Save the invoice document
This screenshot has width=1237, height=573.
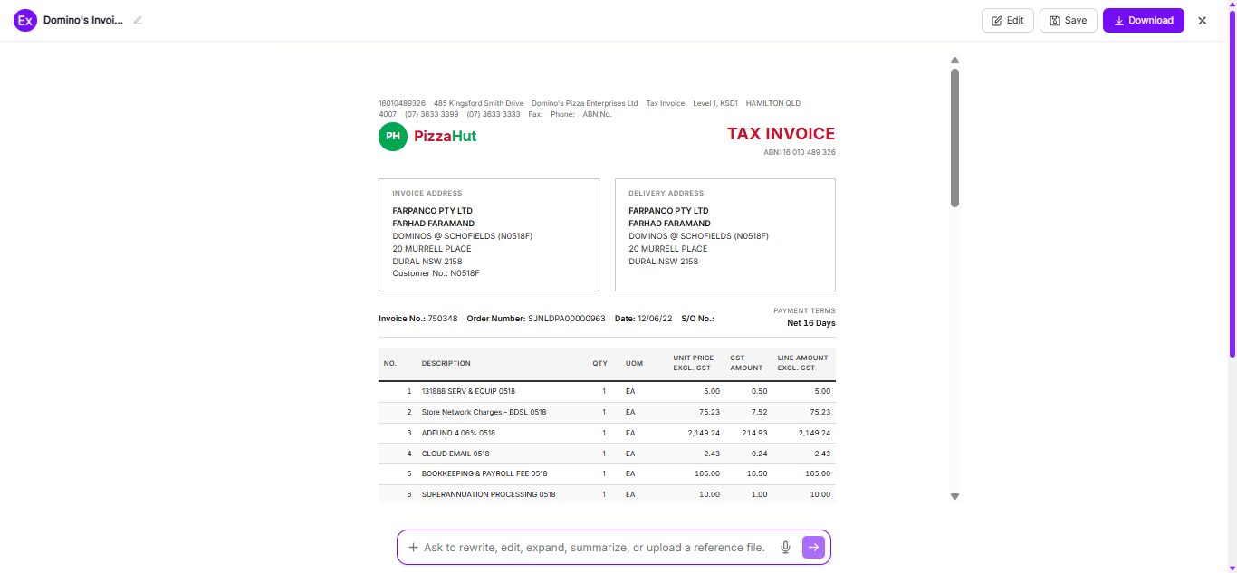pyautogui.click(x=1069, y=20)
